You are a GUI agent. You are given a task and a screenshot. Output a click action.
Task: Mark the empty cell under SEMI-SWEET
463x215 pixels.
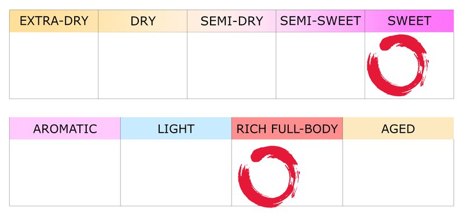point(321,65)
